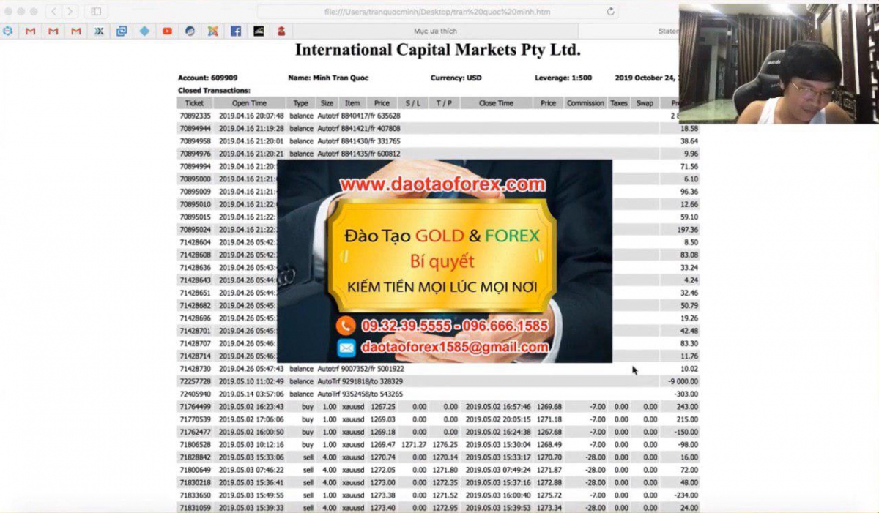Reload the page from the address bar
Image resolution: width=879 pixels, height=513 pixels.
click(x=610, y=12)
